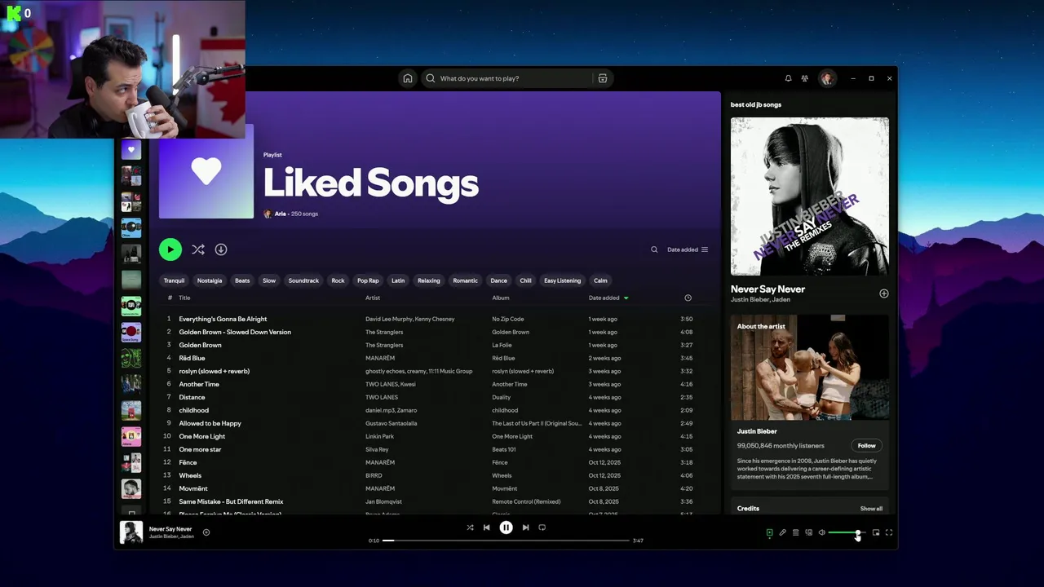Image resolution: width=1044 pixels, height=587 pixels.
Task: Filter by the Easy Listening chip
Action: coord(563,280)
